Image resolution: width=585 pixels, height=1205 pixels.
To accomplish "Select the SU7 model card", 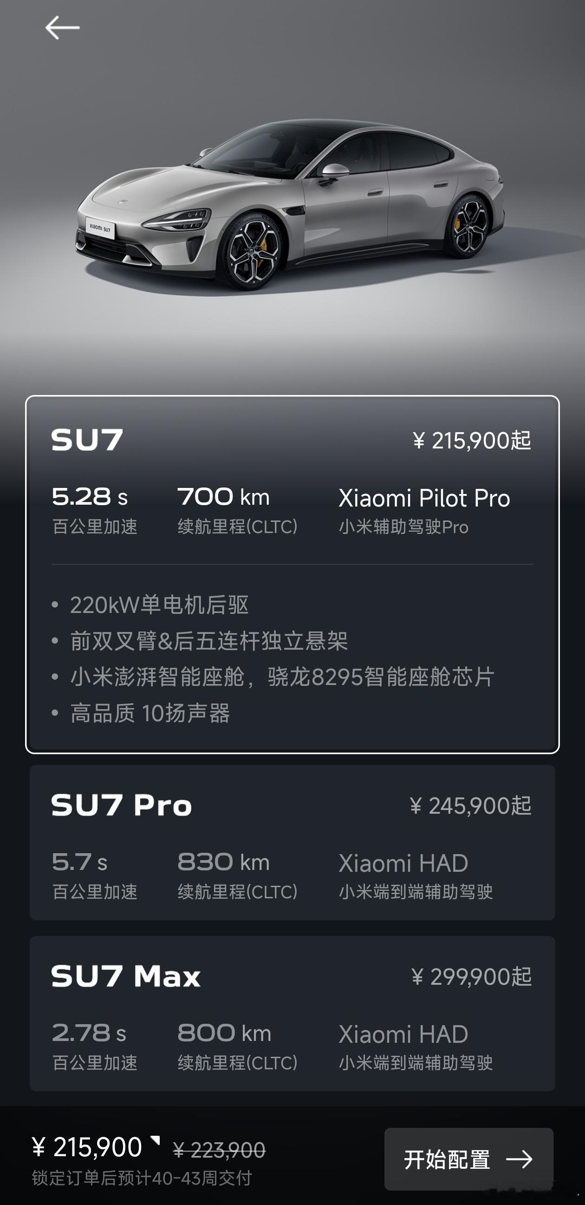I will 292,574.
